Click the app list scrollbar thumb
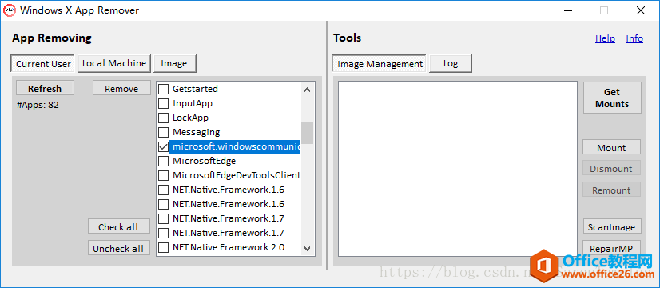Viewport: 660px width, 288px height. tap(308, 134)
